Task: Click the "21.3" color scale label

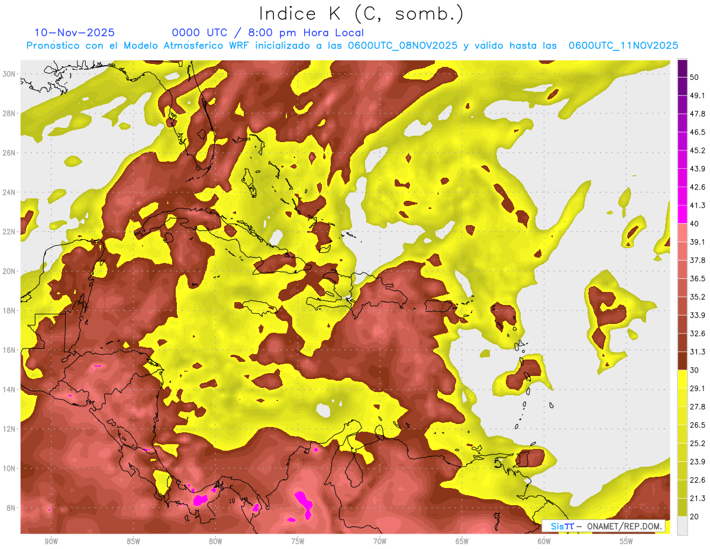Action: point(697,499)
